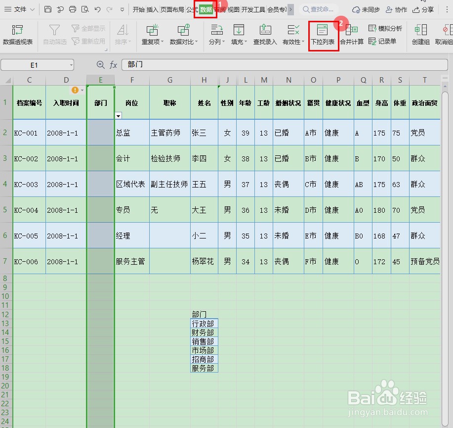Viewport: 453px width, 428px height.
Task: Expand quick access toolbar customize arrow
Action: pyautogui.click(x=122, y=9)
